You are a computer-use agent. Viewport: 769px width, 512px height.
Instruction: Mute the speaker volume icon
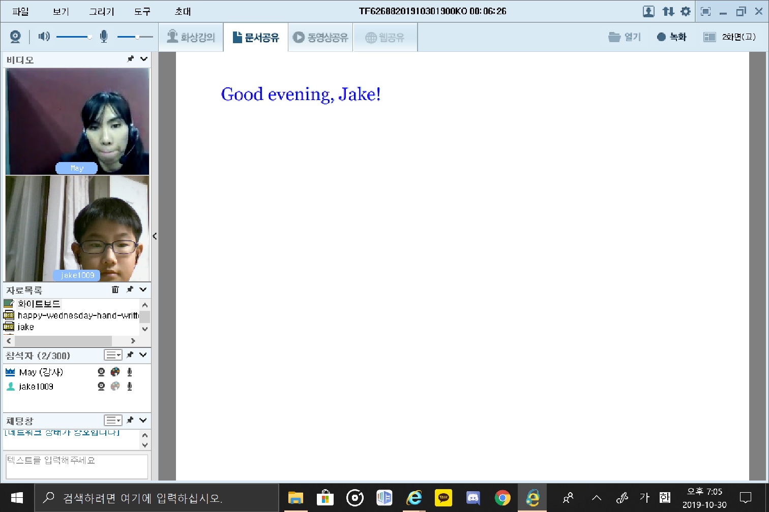tap(44, 37)
